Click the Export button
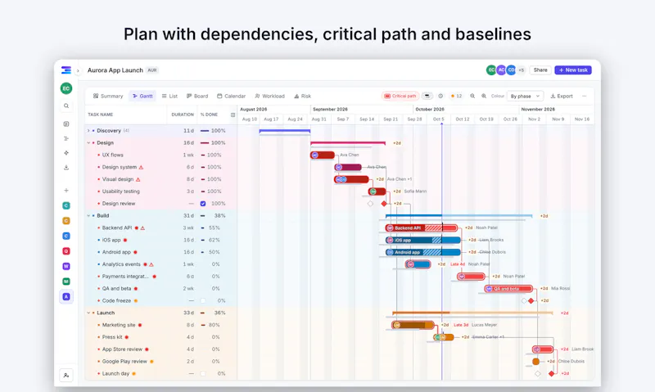The image size is (655, 392). (x=562, y=96)
